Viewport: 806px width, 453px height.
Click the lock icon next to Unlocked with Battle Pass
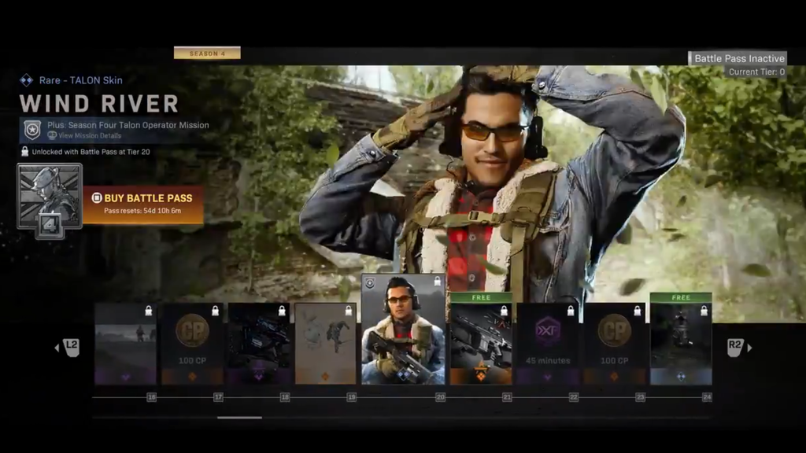click(24, 152)
